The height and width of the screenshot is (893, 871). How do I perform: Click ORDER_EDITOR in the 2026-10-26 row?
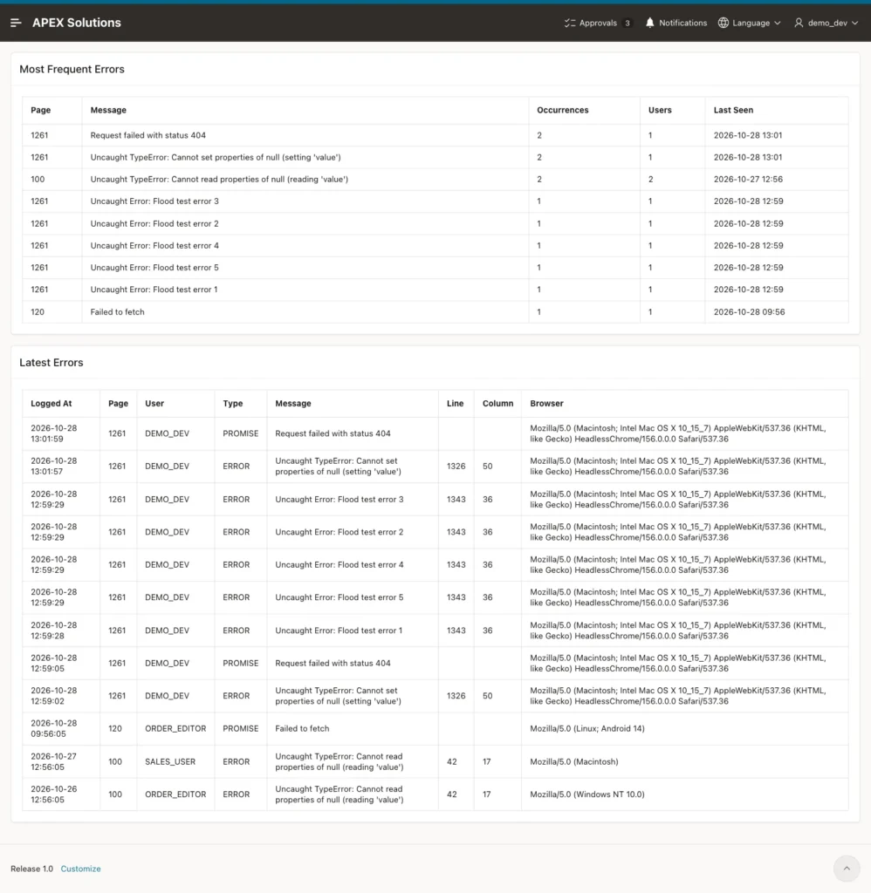[x=175, y=794]
